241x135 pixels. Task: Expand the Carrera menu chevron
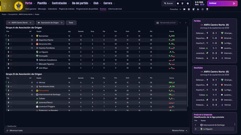(x=114, y=4)
